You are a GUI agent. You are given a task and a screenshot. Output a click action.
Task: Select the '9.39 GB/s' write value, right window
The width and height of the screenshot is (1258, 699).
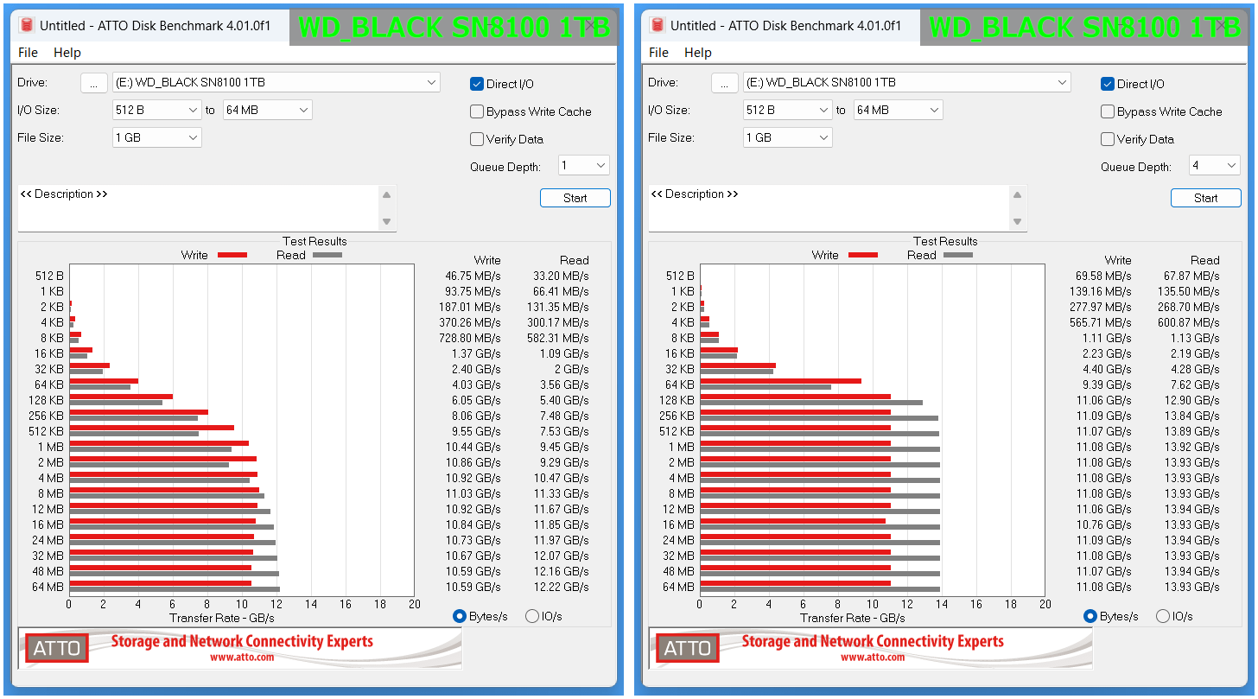pyautogui.click(x=1106, y=384)
